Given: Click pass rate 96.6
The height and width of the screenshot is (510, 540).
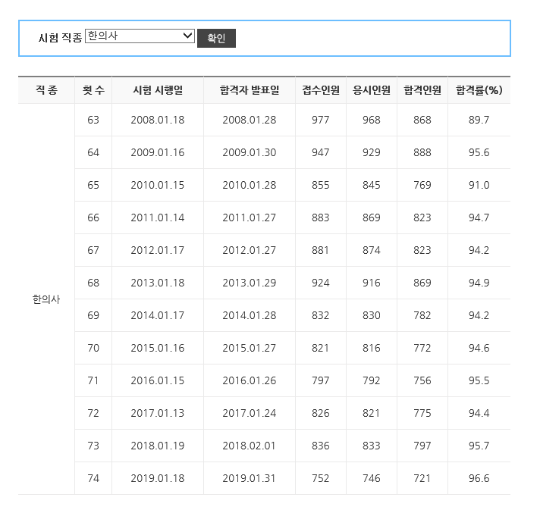Looking at the screenshot, I should 479,478.
